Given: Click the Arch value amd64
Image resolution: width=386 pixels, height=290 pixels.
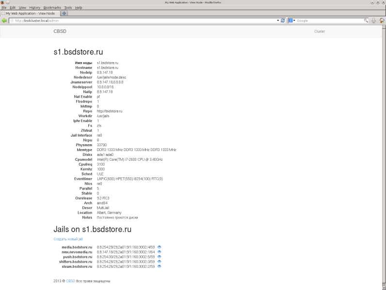Looking at the screenshot, I should 102,203.
